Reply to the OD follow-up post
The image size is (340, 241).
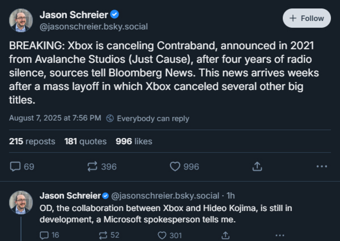[45, 235]
